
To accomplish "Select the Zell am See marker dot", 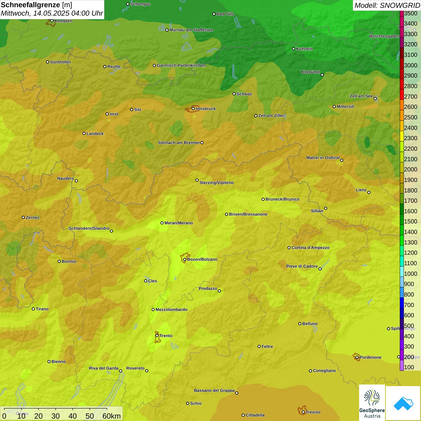I will (375, 99).
